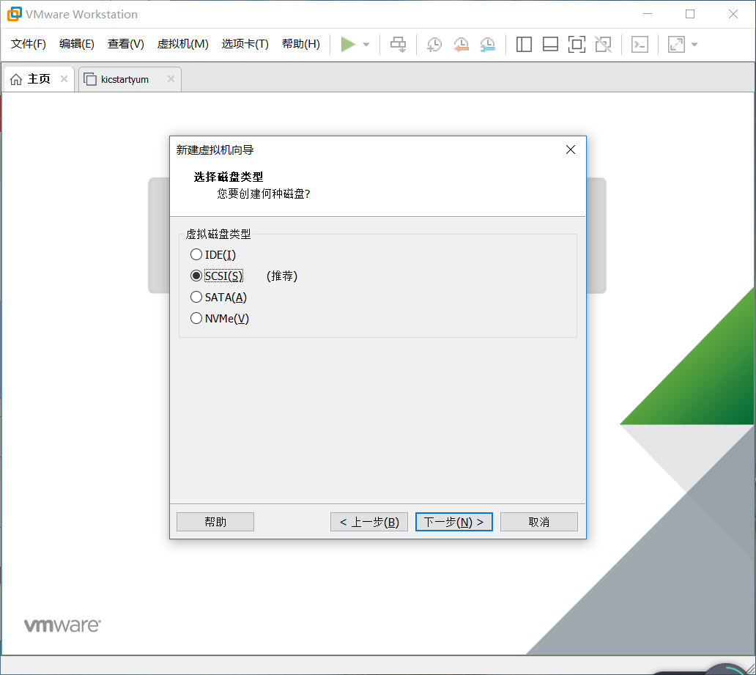Select the IDE(I) disk type
Screen dimensions: 756x675
(213, 254)
